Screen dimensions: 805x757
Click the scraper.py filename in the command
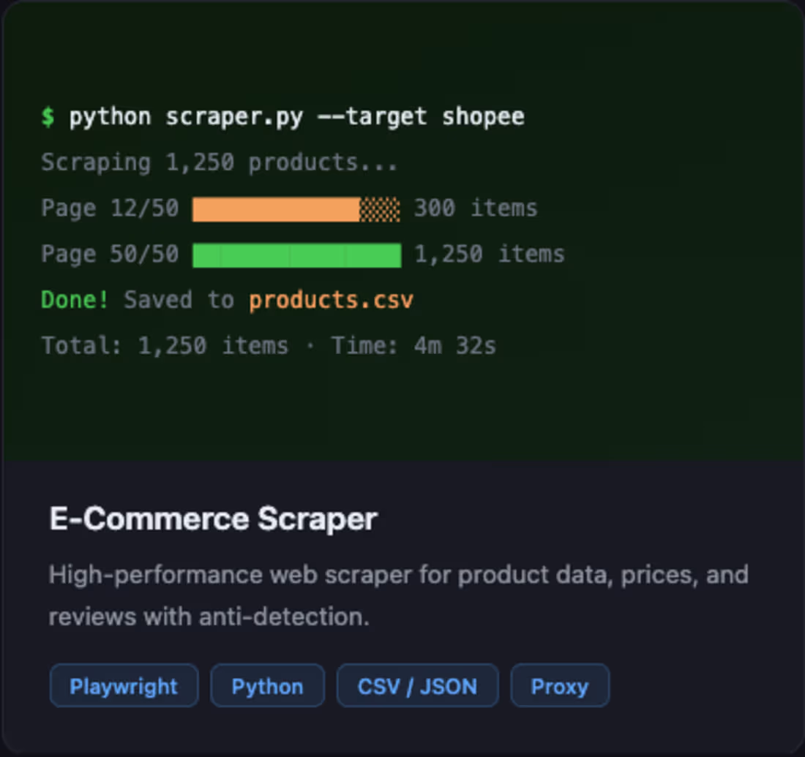[x=234, y=116]
